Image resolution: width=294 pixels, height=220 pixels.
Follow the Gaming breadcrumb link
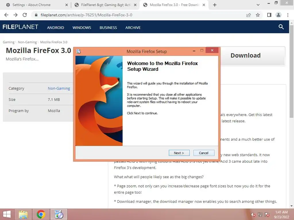pyautogui.click(x=8, y=42)
